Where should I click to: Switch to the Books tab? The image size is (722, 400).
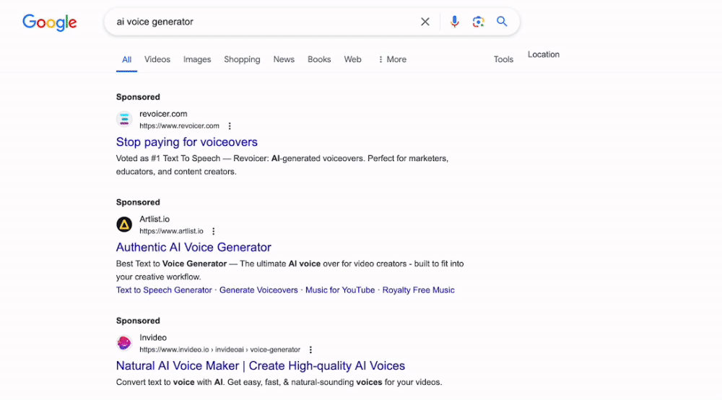(x=319, y=59)
